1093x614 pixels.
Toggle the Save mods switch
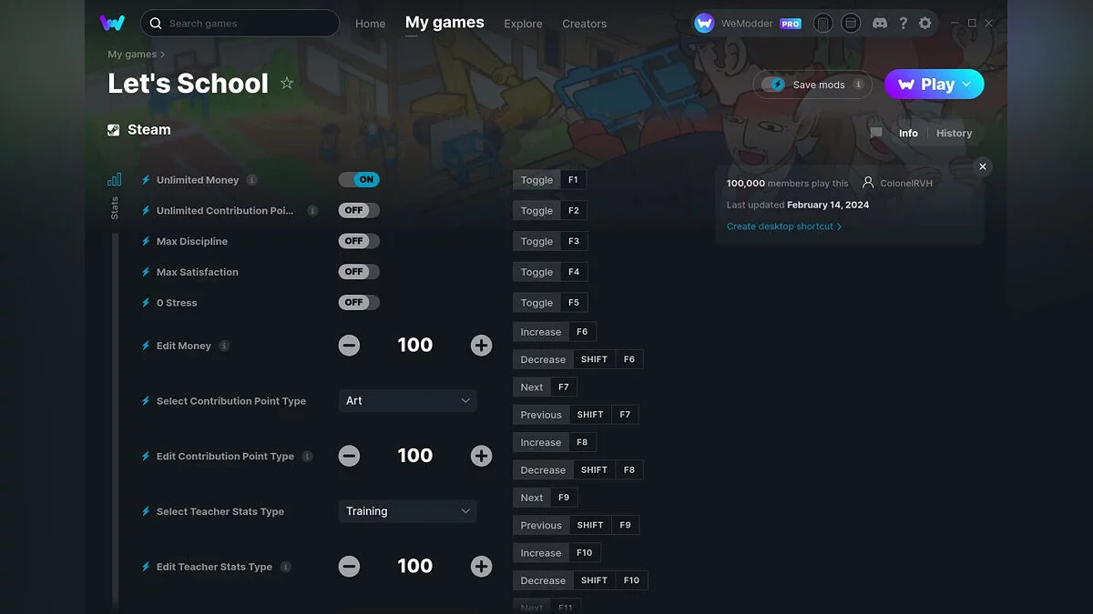[773, 85]
